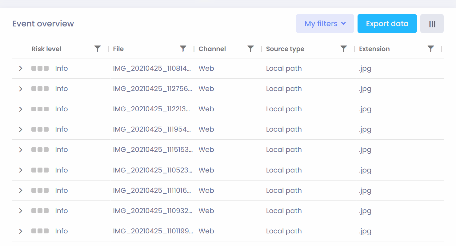Expand the IMG_20210425_1111016 row
456x246 pixels.
click(21, 190)
